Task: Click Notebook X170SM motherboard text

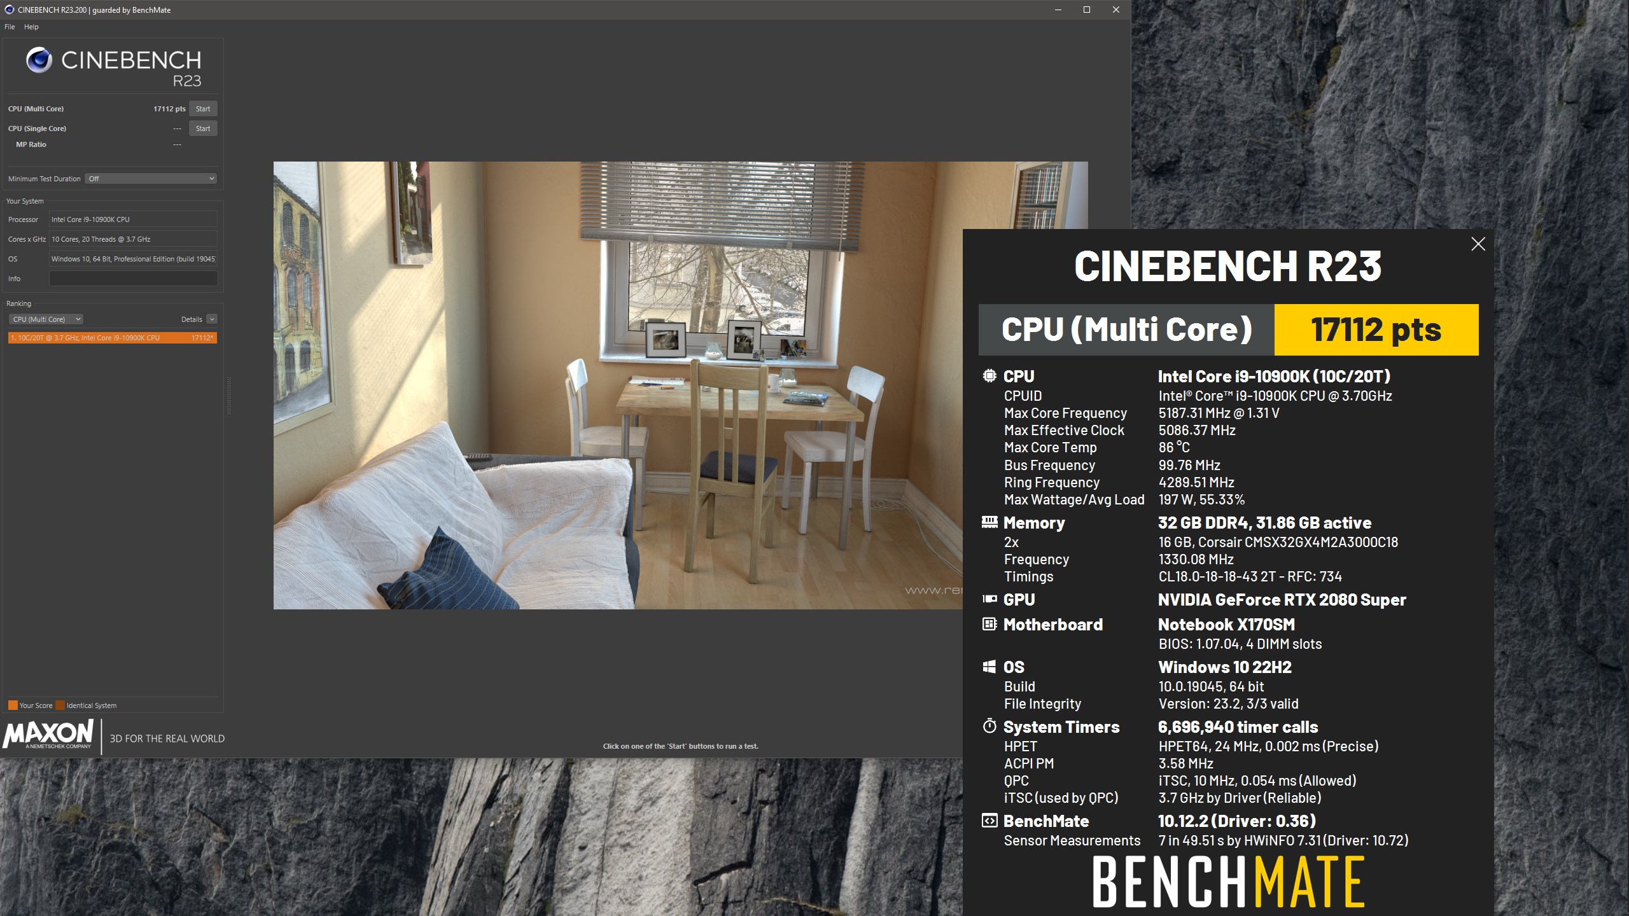Action: 1226,624
